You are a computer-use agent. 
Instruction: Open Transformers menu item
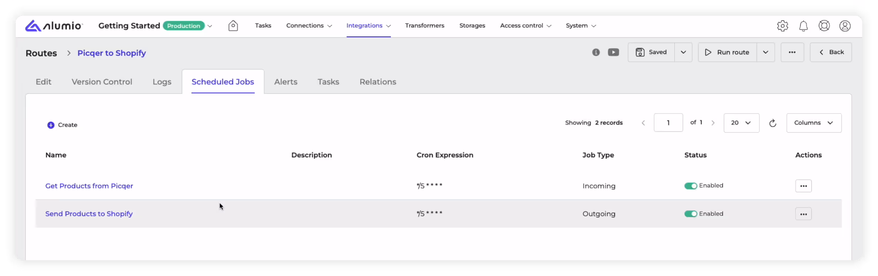pos(425,26)
